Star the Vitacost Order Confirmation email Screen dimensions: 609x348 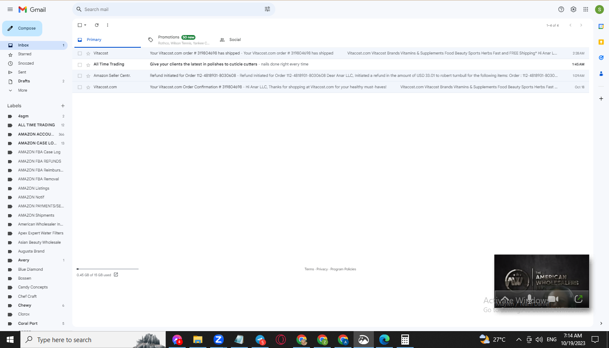(88, 87)
